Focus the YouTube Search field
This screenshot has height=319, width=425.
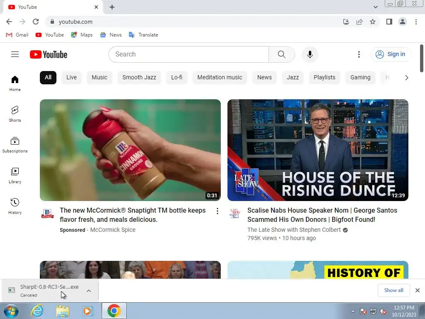click(x=189, y=54)
